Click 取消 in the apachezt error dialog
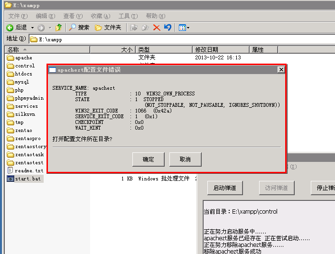This screenshot has width=335, height=254. pos(185,160)
